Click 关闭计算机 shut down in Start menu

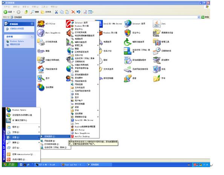click(23, 160)
